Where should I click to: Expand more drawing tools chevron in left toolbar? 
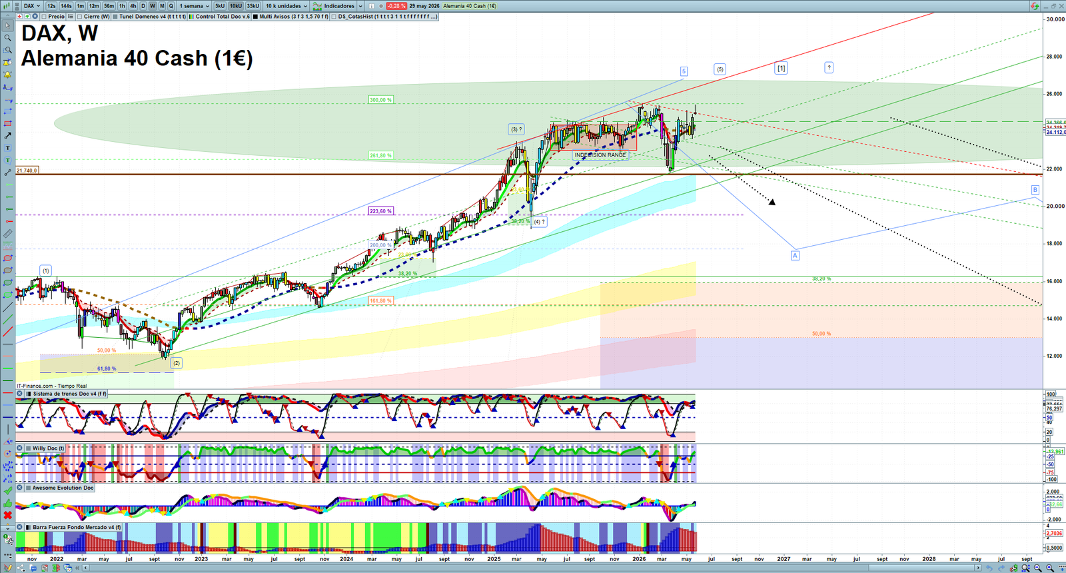click(x=7, y=528)
